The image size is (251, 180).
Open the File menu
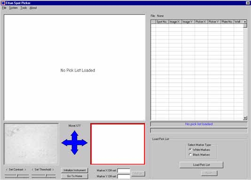[x=4, y=8]
